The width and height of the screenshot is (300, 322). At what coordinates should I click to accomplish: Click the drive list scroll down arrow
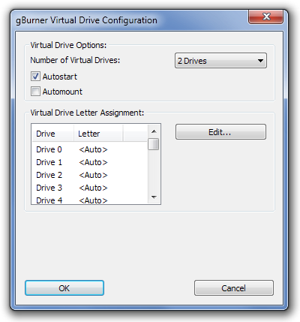pos(154,197)
